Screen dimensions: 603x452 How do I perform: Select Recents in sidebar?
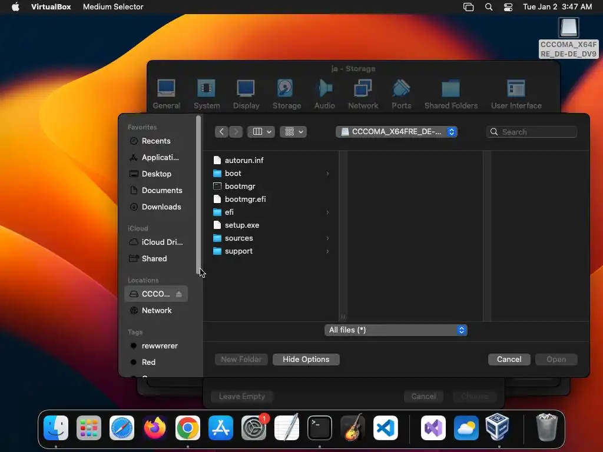pos(156,141)
